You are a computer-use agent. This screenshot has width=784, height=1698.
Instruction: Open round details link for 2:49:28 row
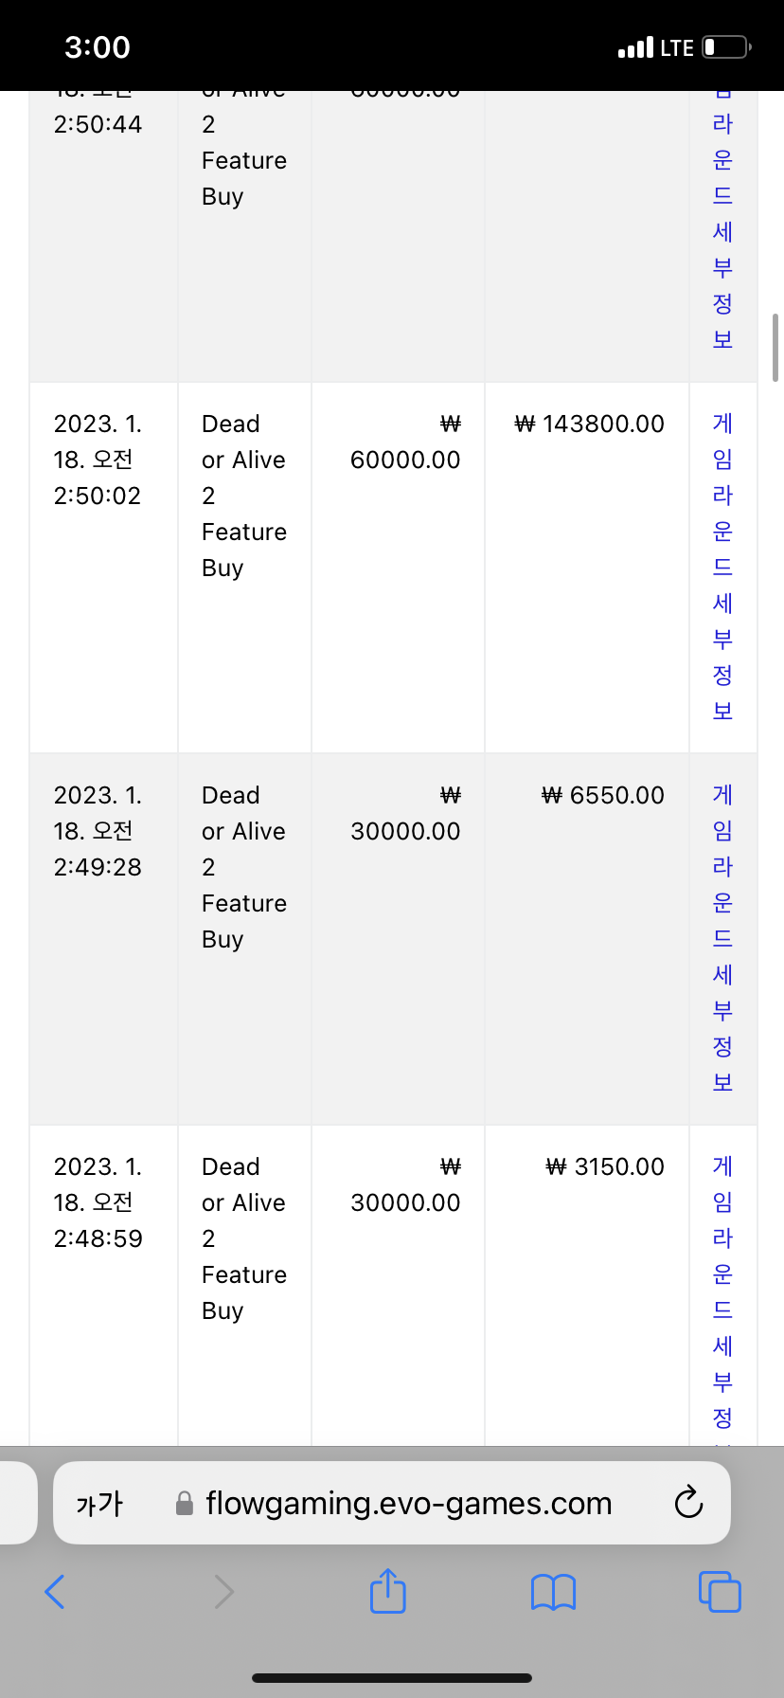coord(722,938)
